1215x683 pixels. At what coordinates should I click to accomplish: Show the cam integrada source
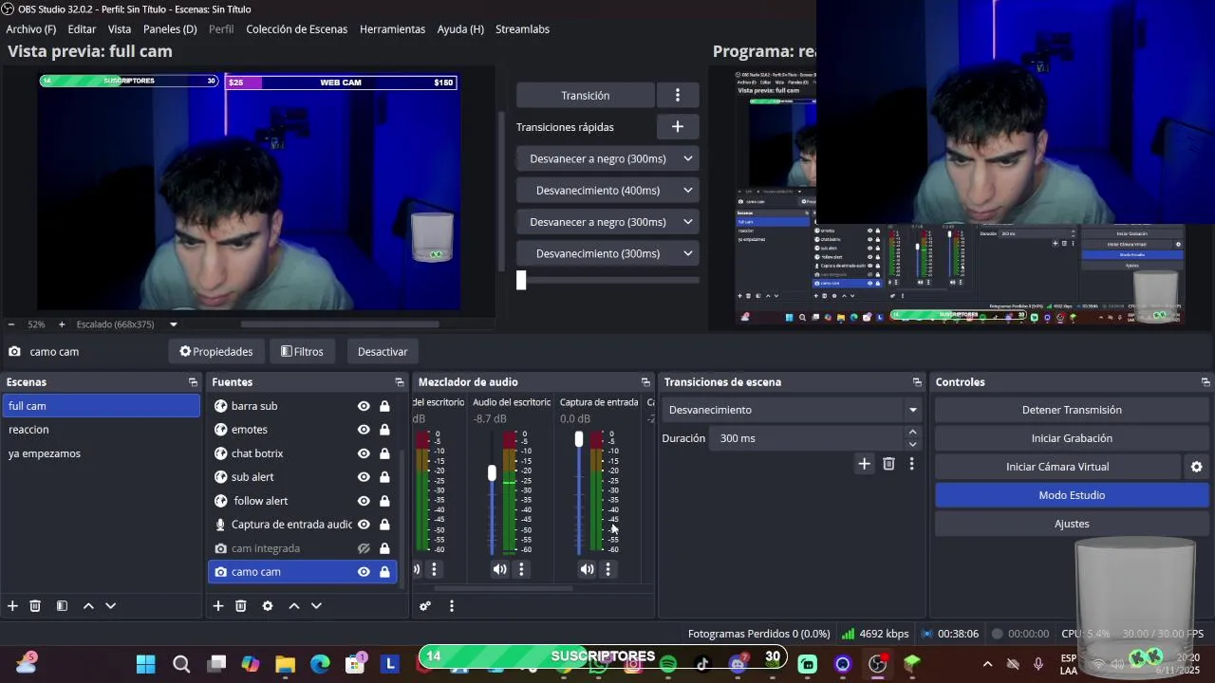coord(364,548)
